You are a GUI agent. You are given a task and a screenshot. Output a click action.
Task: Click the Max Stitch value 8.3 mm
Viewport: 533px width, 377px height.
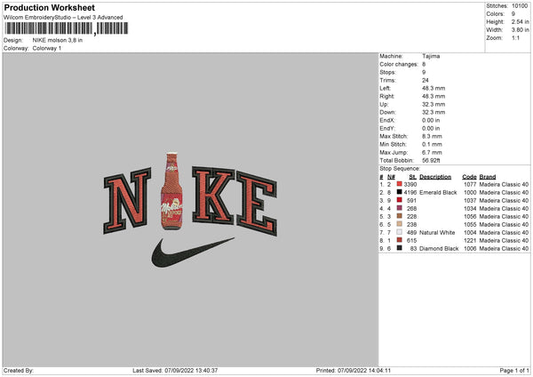tap(432, 136)
